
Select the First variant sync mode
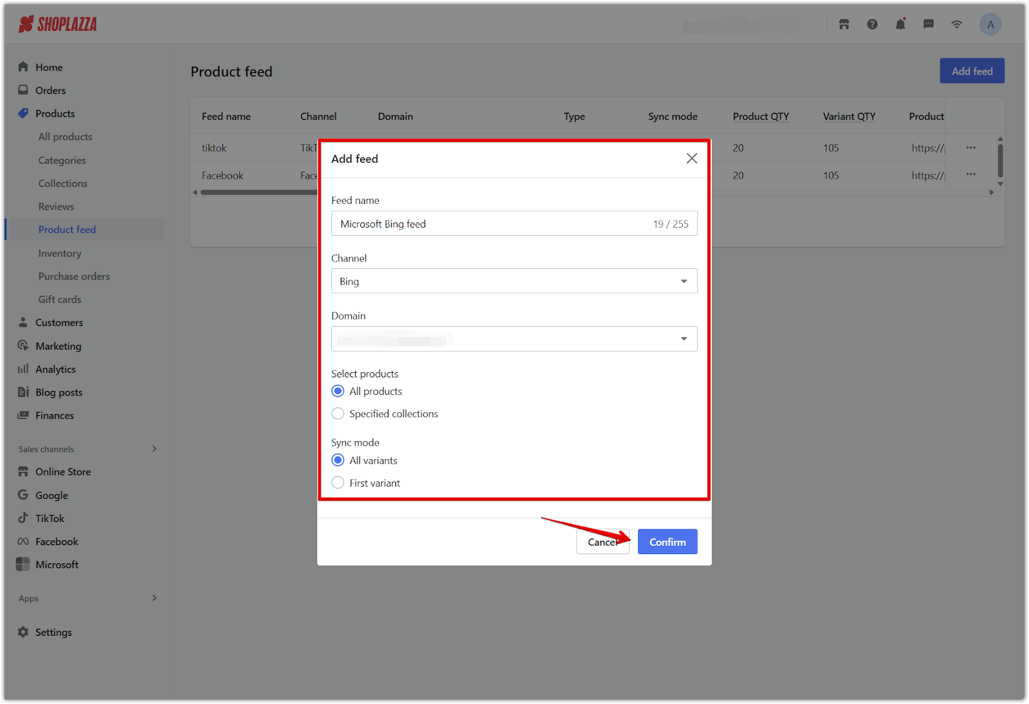click(338, 482)
